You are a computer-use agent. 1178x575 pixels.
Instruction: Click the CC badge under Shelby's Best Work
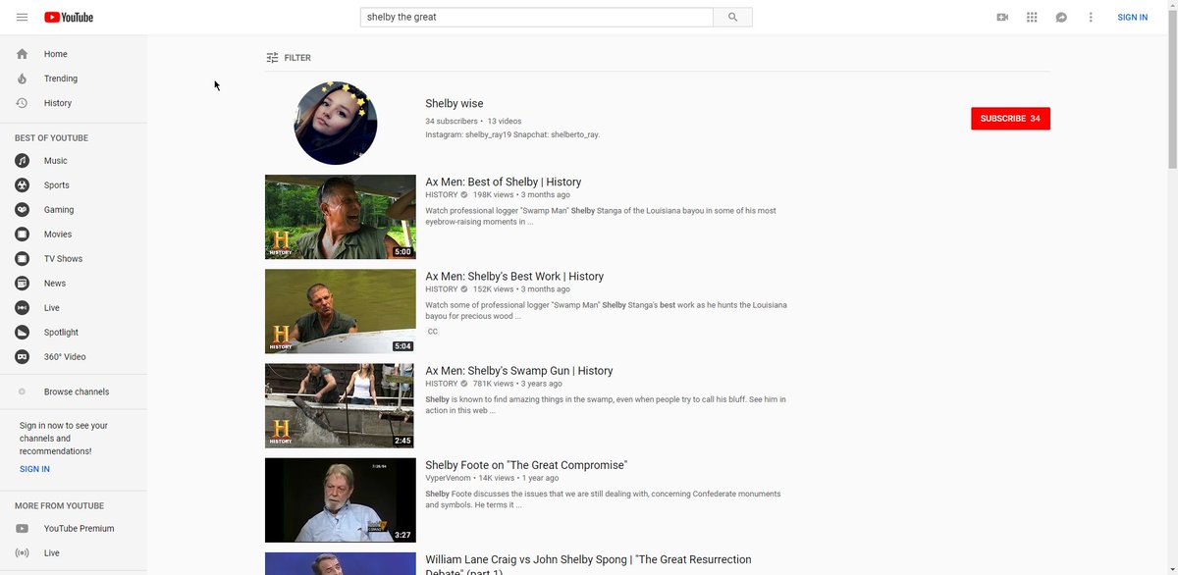point(432,332)
